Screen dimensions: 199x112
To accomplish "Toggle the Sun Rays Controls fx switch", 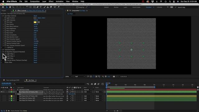I will click(3, 16).
